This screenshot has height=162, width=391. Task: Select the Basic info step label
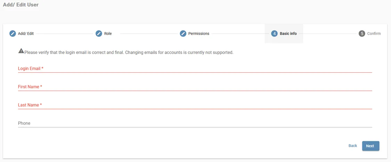point(288,34)
